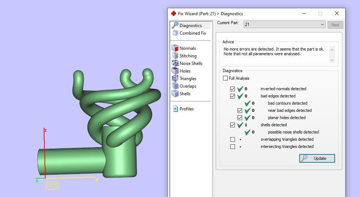Open the Current Part dropdown
The height and width of the screenshot is (197, 360).
coord(284,25)
